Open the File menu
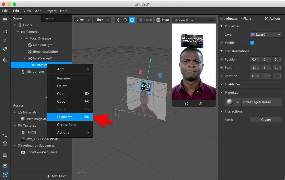The height and width of the screenshot is (180, 285). [x=5, y=11]
